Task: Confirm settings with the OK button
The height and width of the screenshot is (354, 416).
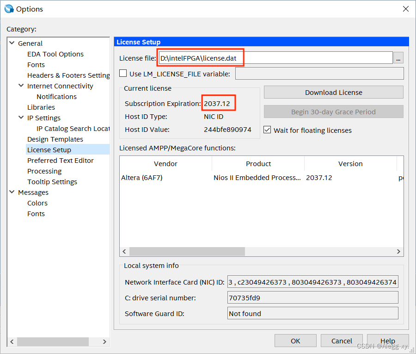Action: pyautogui.click(x=295, y=341)
